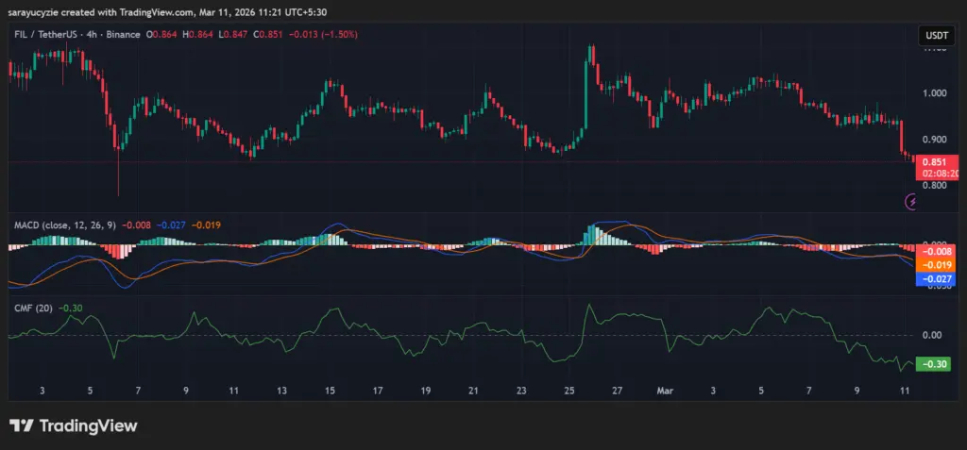
Task: Select the CMF (20) indicator legend
Action: (x=33, y=308)
